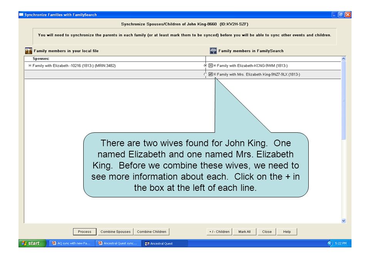Open Help for the sync dialog
This screenshot has height=277, width=370.
(x=287, y=232)
